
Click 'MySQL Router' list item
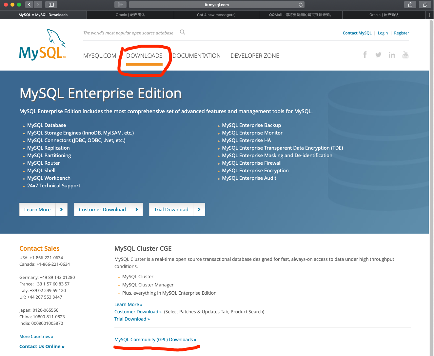pyautogui.click(x=44, y=163)
